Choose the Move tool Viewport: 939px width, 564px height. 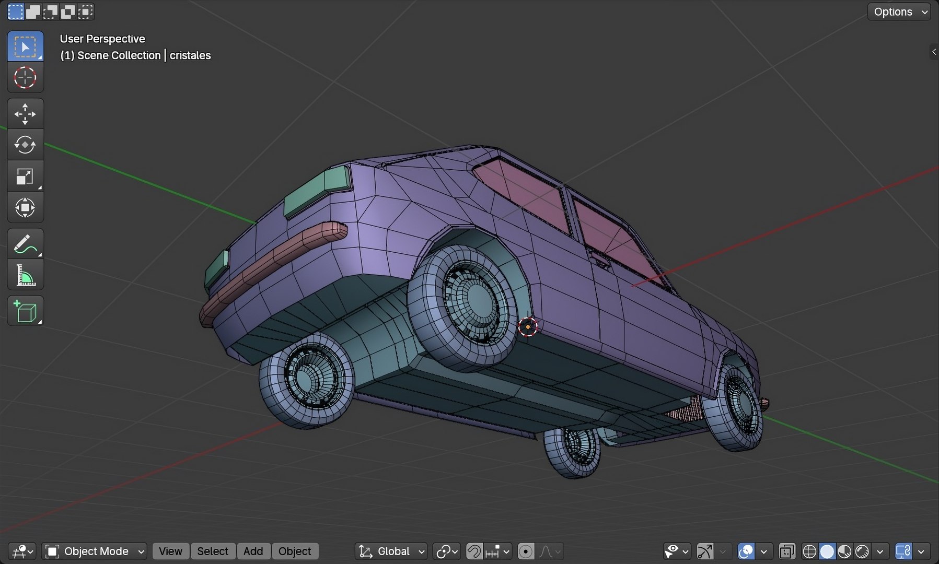point(25,113)
